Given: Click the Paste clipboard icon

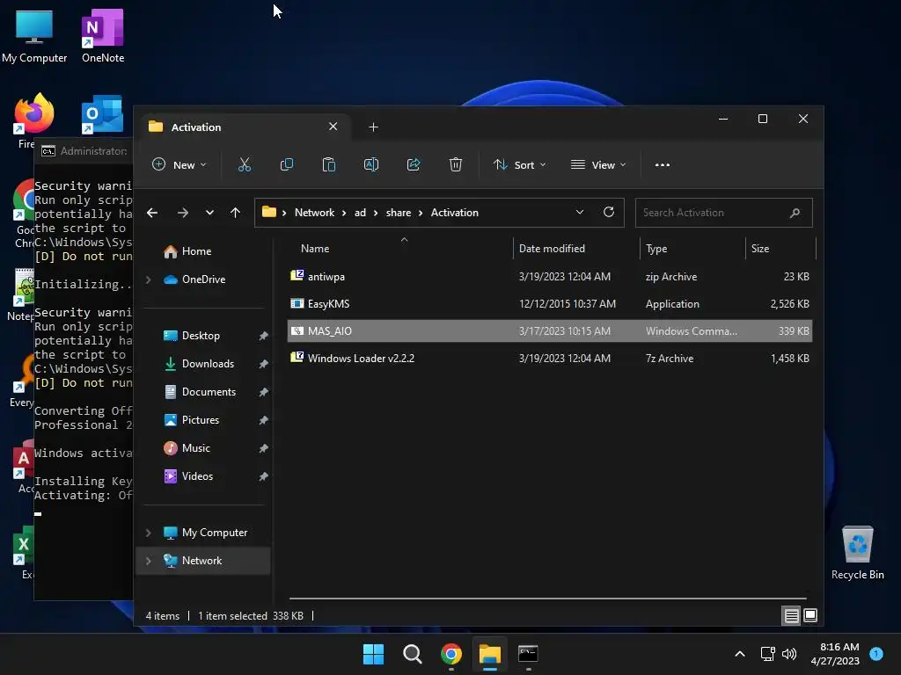Looking at the screenshot, I should click(329, 164).
